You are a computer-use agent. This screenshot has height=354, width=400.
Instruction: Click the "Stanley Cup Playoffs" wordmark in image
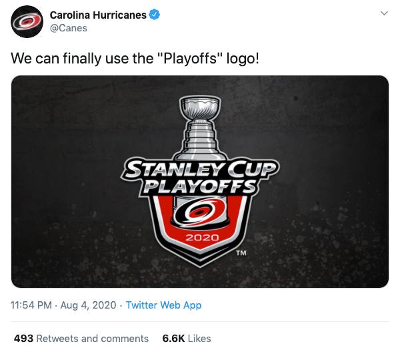point(199,177)
